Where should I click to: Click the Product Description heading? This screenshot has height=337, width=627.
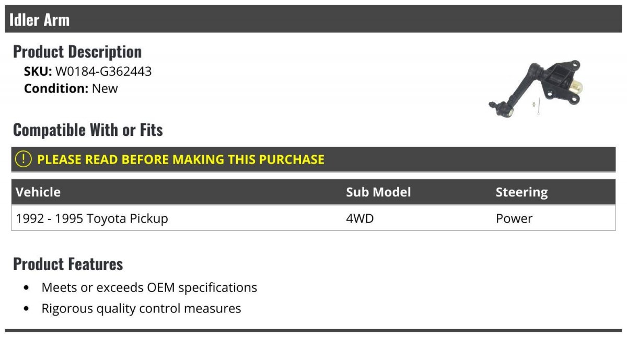77,51
